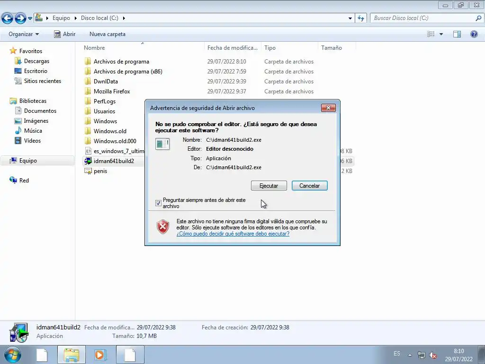Select Windows.old folder

click(x=110, y=131)
